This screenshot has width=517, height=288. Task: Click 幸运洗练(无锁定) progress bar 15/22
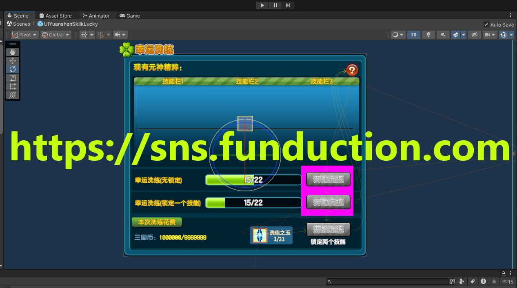[253, 180]
